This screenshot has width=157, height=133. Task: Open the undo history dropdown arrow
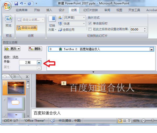click(25, 4)
